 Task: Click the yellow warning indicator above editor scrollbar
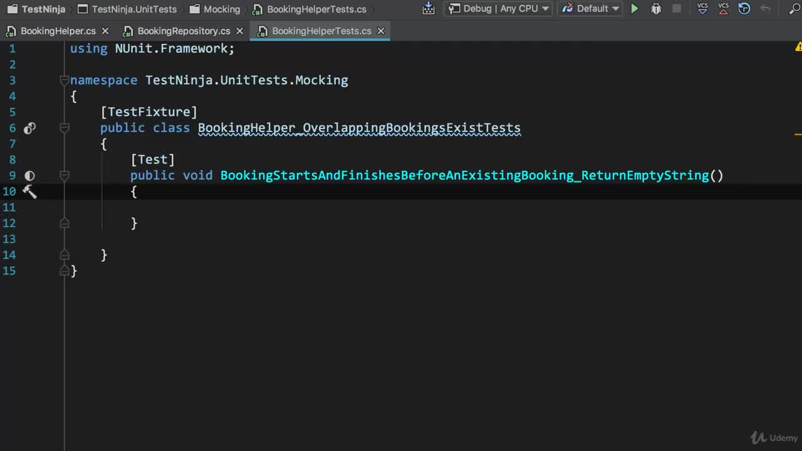pyautogui.click(x=798, y=47)
